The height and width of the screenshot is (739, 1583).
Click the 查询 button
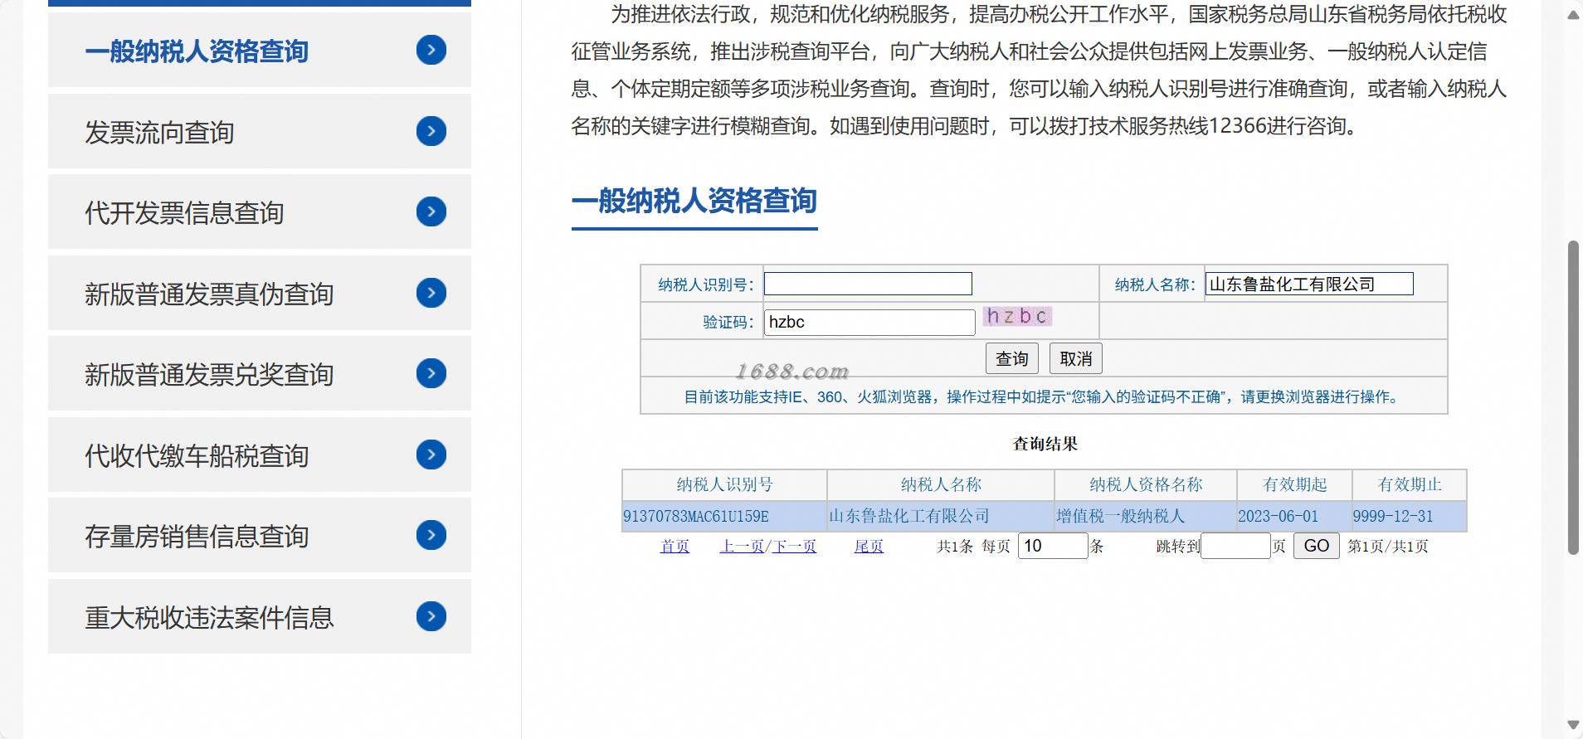pyautogui.click(x=1012, y=358)
